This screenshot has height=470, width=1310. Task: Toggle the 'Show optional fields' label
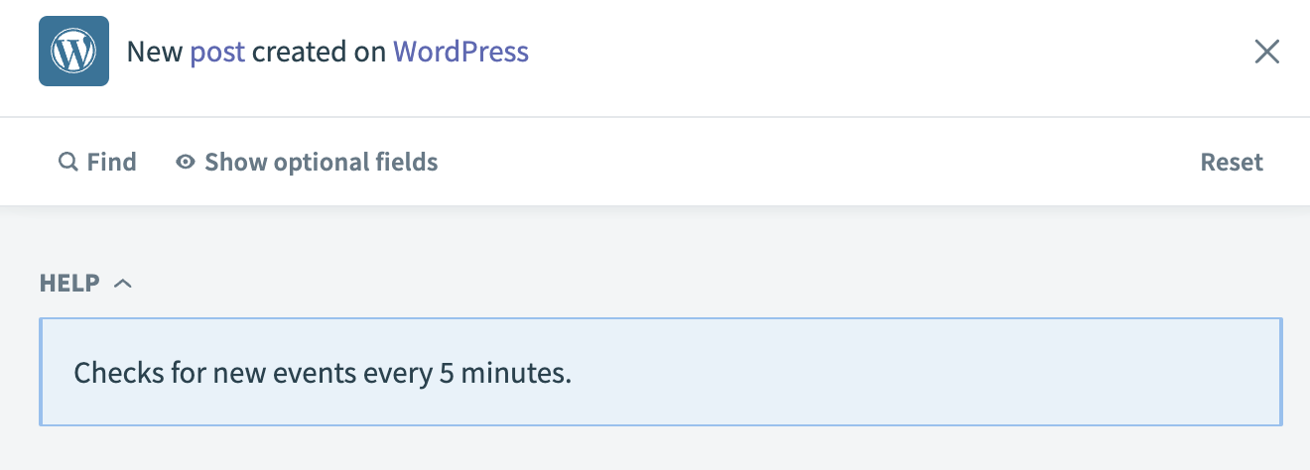click(321, 162)
